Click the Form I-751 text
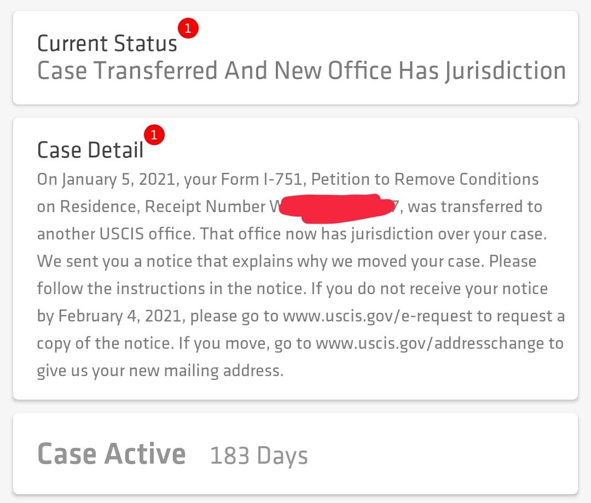Viewport: 591px width, 503px height. (262, 179)
